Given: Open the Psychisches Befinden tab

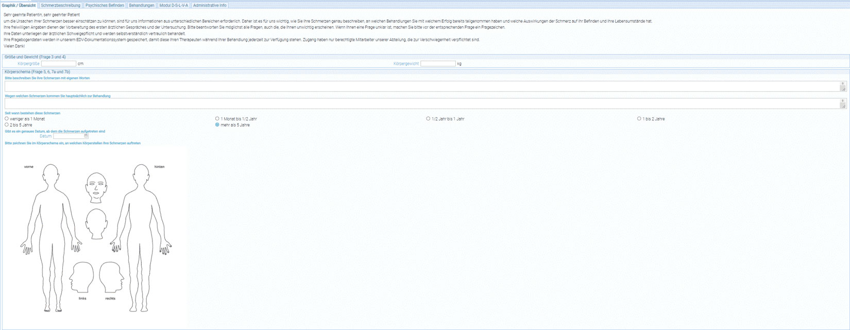Looking at the screenshot, I should [105, 5].
